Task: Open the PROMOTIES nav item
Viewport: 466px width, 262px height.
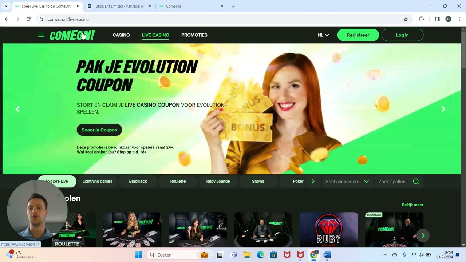Action: (194, 35)
